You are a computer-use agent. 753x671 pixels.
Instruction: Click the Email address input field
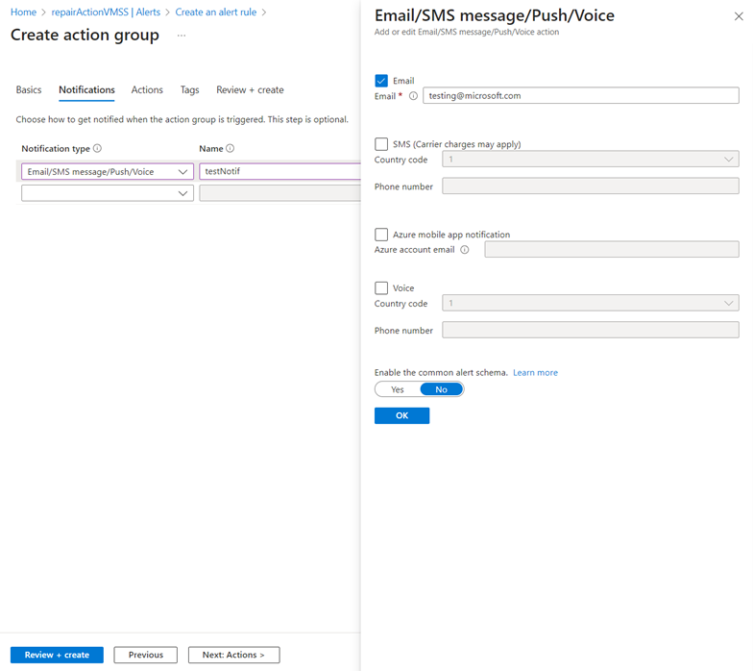[x=580, y=96]
